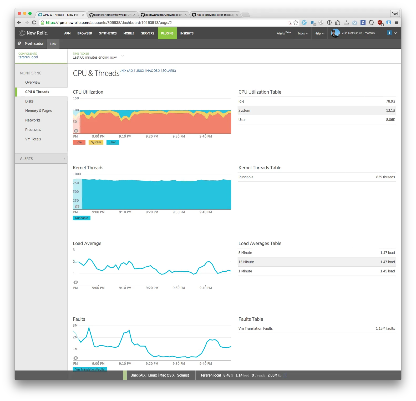Click the Plugin central plug icon
Image resolution: width=416 pixels, height=401 pixels.
tap(20, 43)
